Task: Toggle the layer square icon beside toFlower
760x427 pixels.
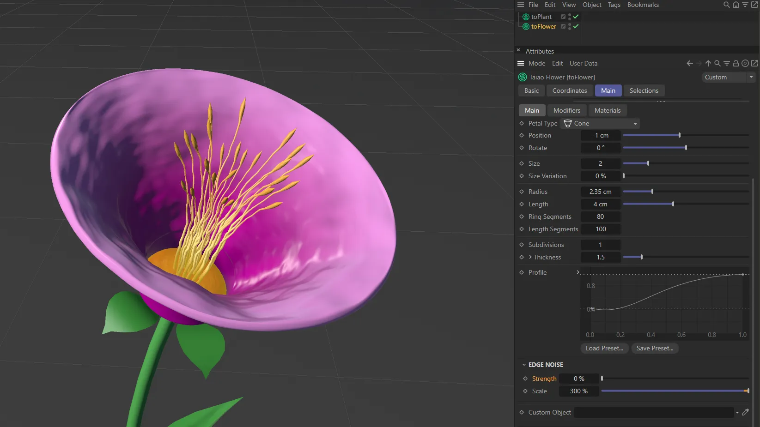Action: pos(563,26)
